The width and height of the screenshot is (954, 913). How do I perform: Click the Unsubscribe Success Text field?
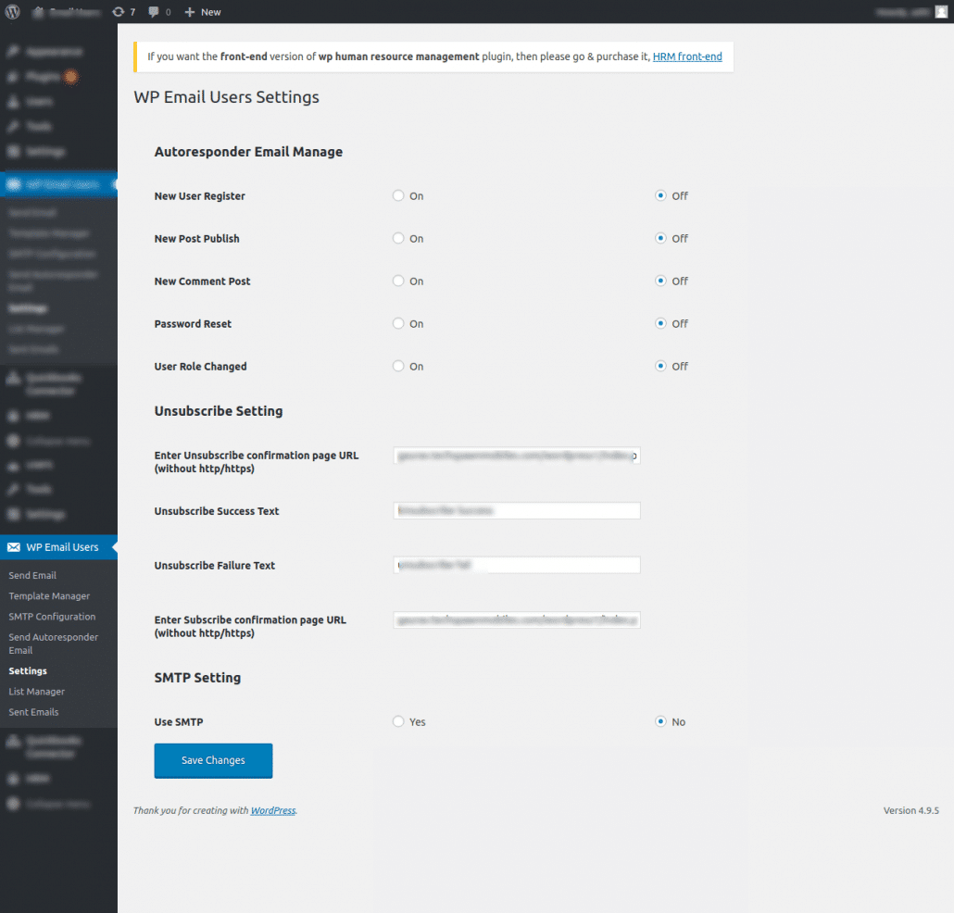[516, 510]
